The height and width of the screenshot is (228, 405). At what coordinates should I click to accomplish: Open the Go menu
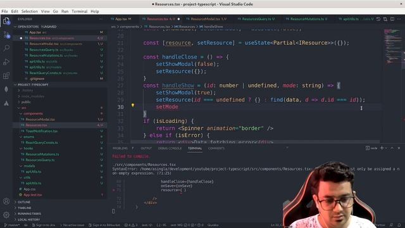pos(56,11)
